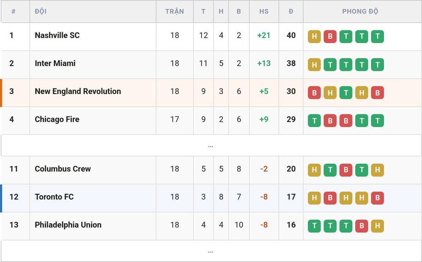Click the Columbus Crew team name
This screenshot has width=422, height=262.
pyautogui.click(x=63, y=169)
